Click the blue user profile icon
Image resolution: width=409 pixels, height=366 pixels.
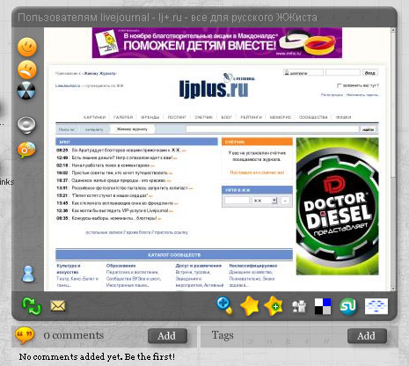[x=28, y=274]
